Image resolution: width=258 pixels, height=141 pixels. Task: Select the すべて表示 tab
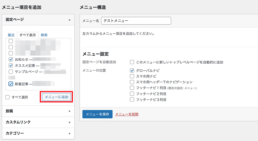(28, 35)
